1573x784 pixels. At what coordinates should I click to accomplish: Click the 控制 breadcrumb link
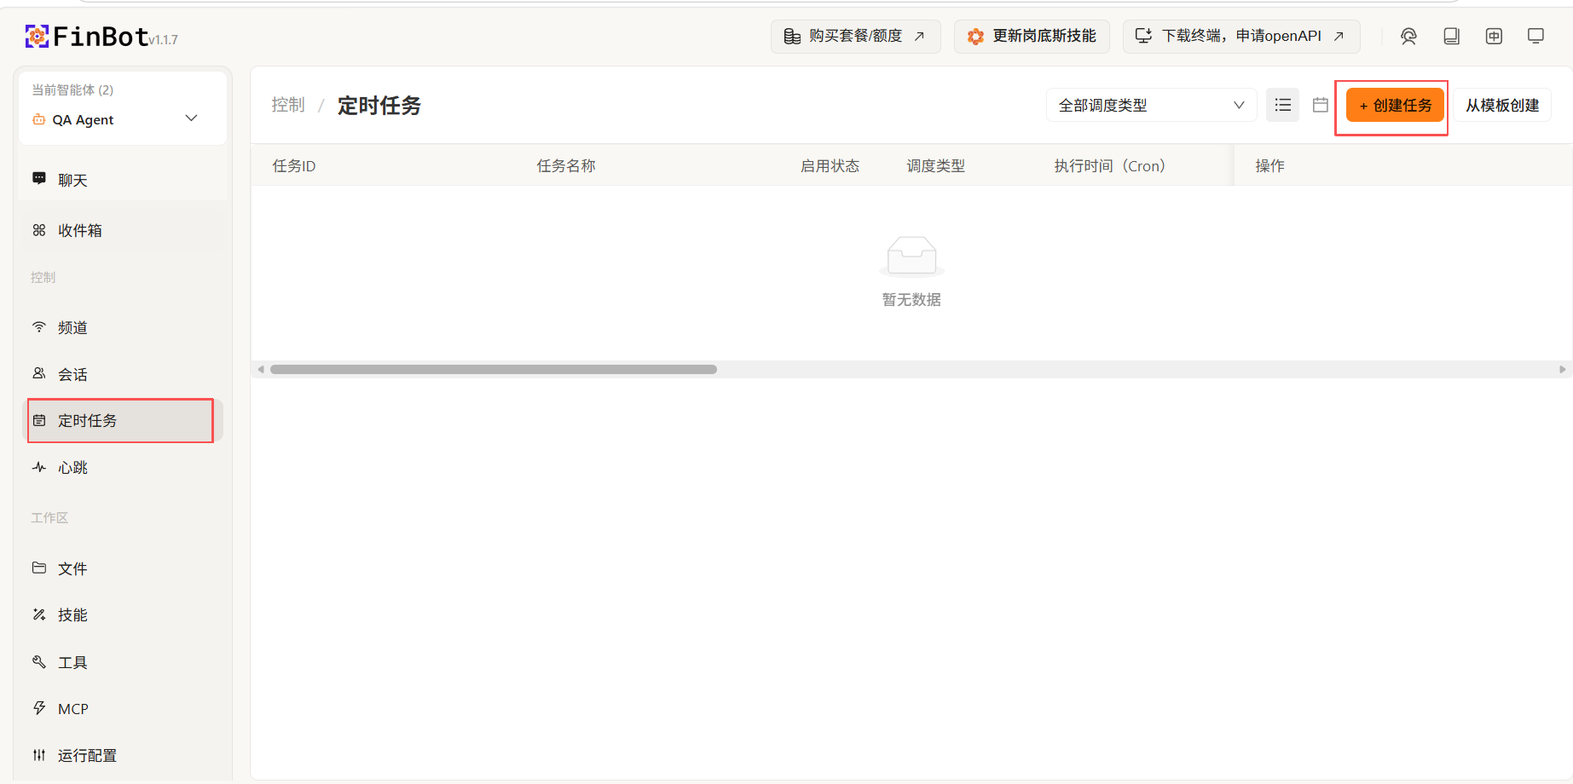click(288, 105)
